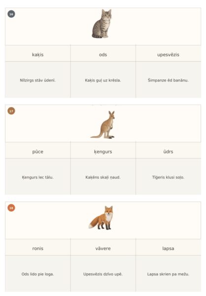Choose the word 'pūce'
206x296 pixels.
(x=38, y=151)
